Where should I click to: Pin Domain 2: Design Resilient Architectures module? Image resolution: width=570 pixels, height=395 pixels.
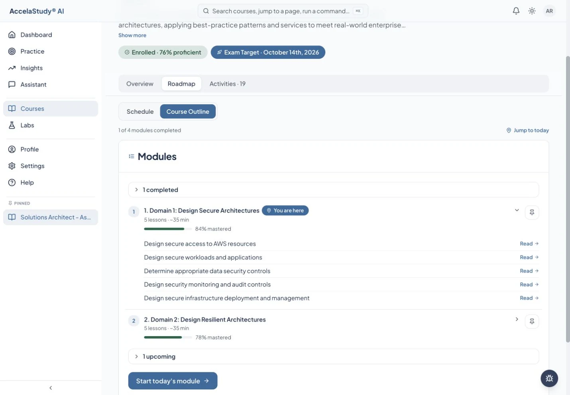pos(532,321)
